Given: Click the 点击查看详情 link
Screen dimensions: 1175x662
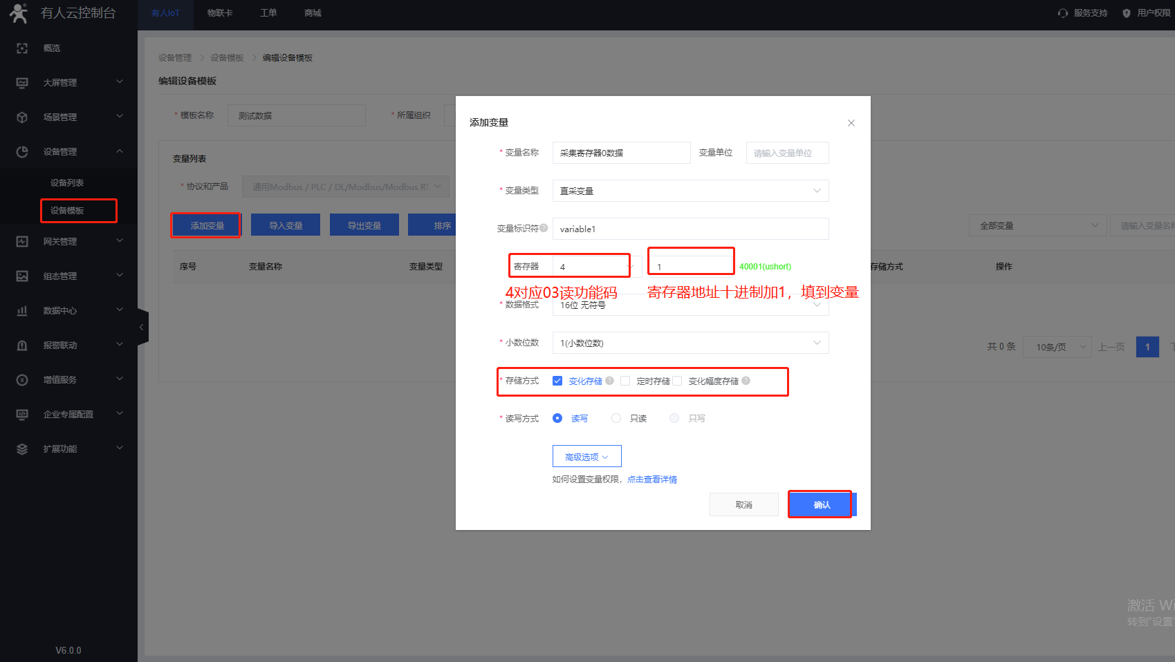Looking at the screenshot, I should click(x=651, y=480).
